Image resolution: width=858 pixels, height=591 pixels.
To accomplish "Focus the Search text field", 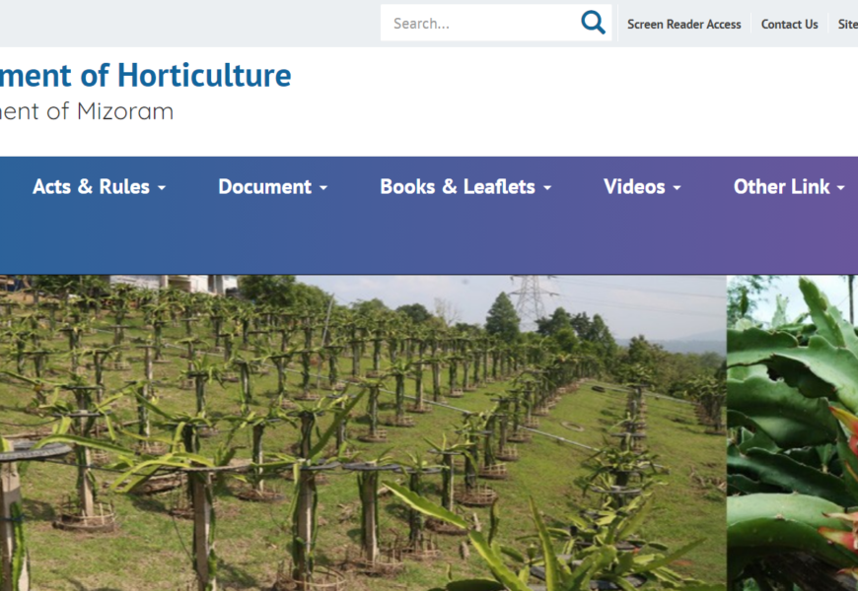I will click(480, 23).
